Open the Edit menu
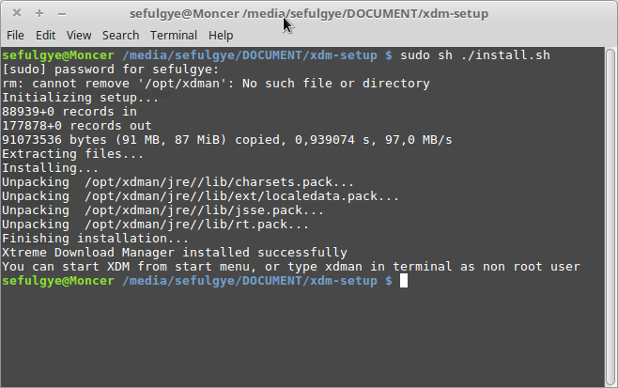This screenshot has width=618, height=388. pos(46,35)
